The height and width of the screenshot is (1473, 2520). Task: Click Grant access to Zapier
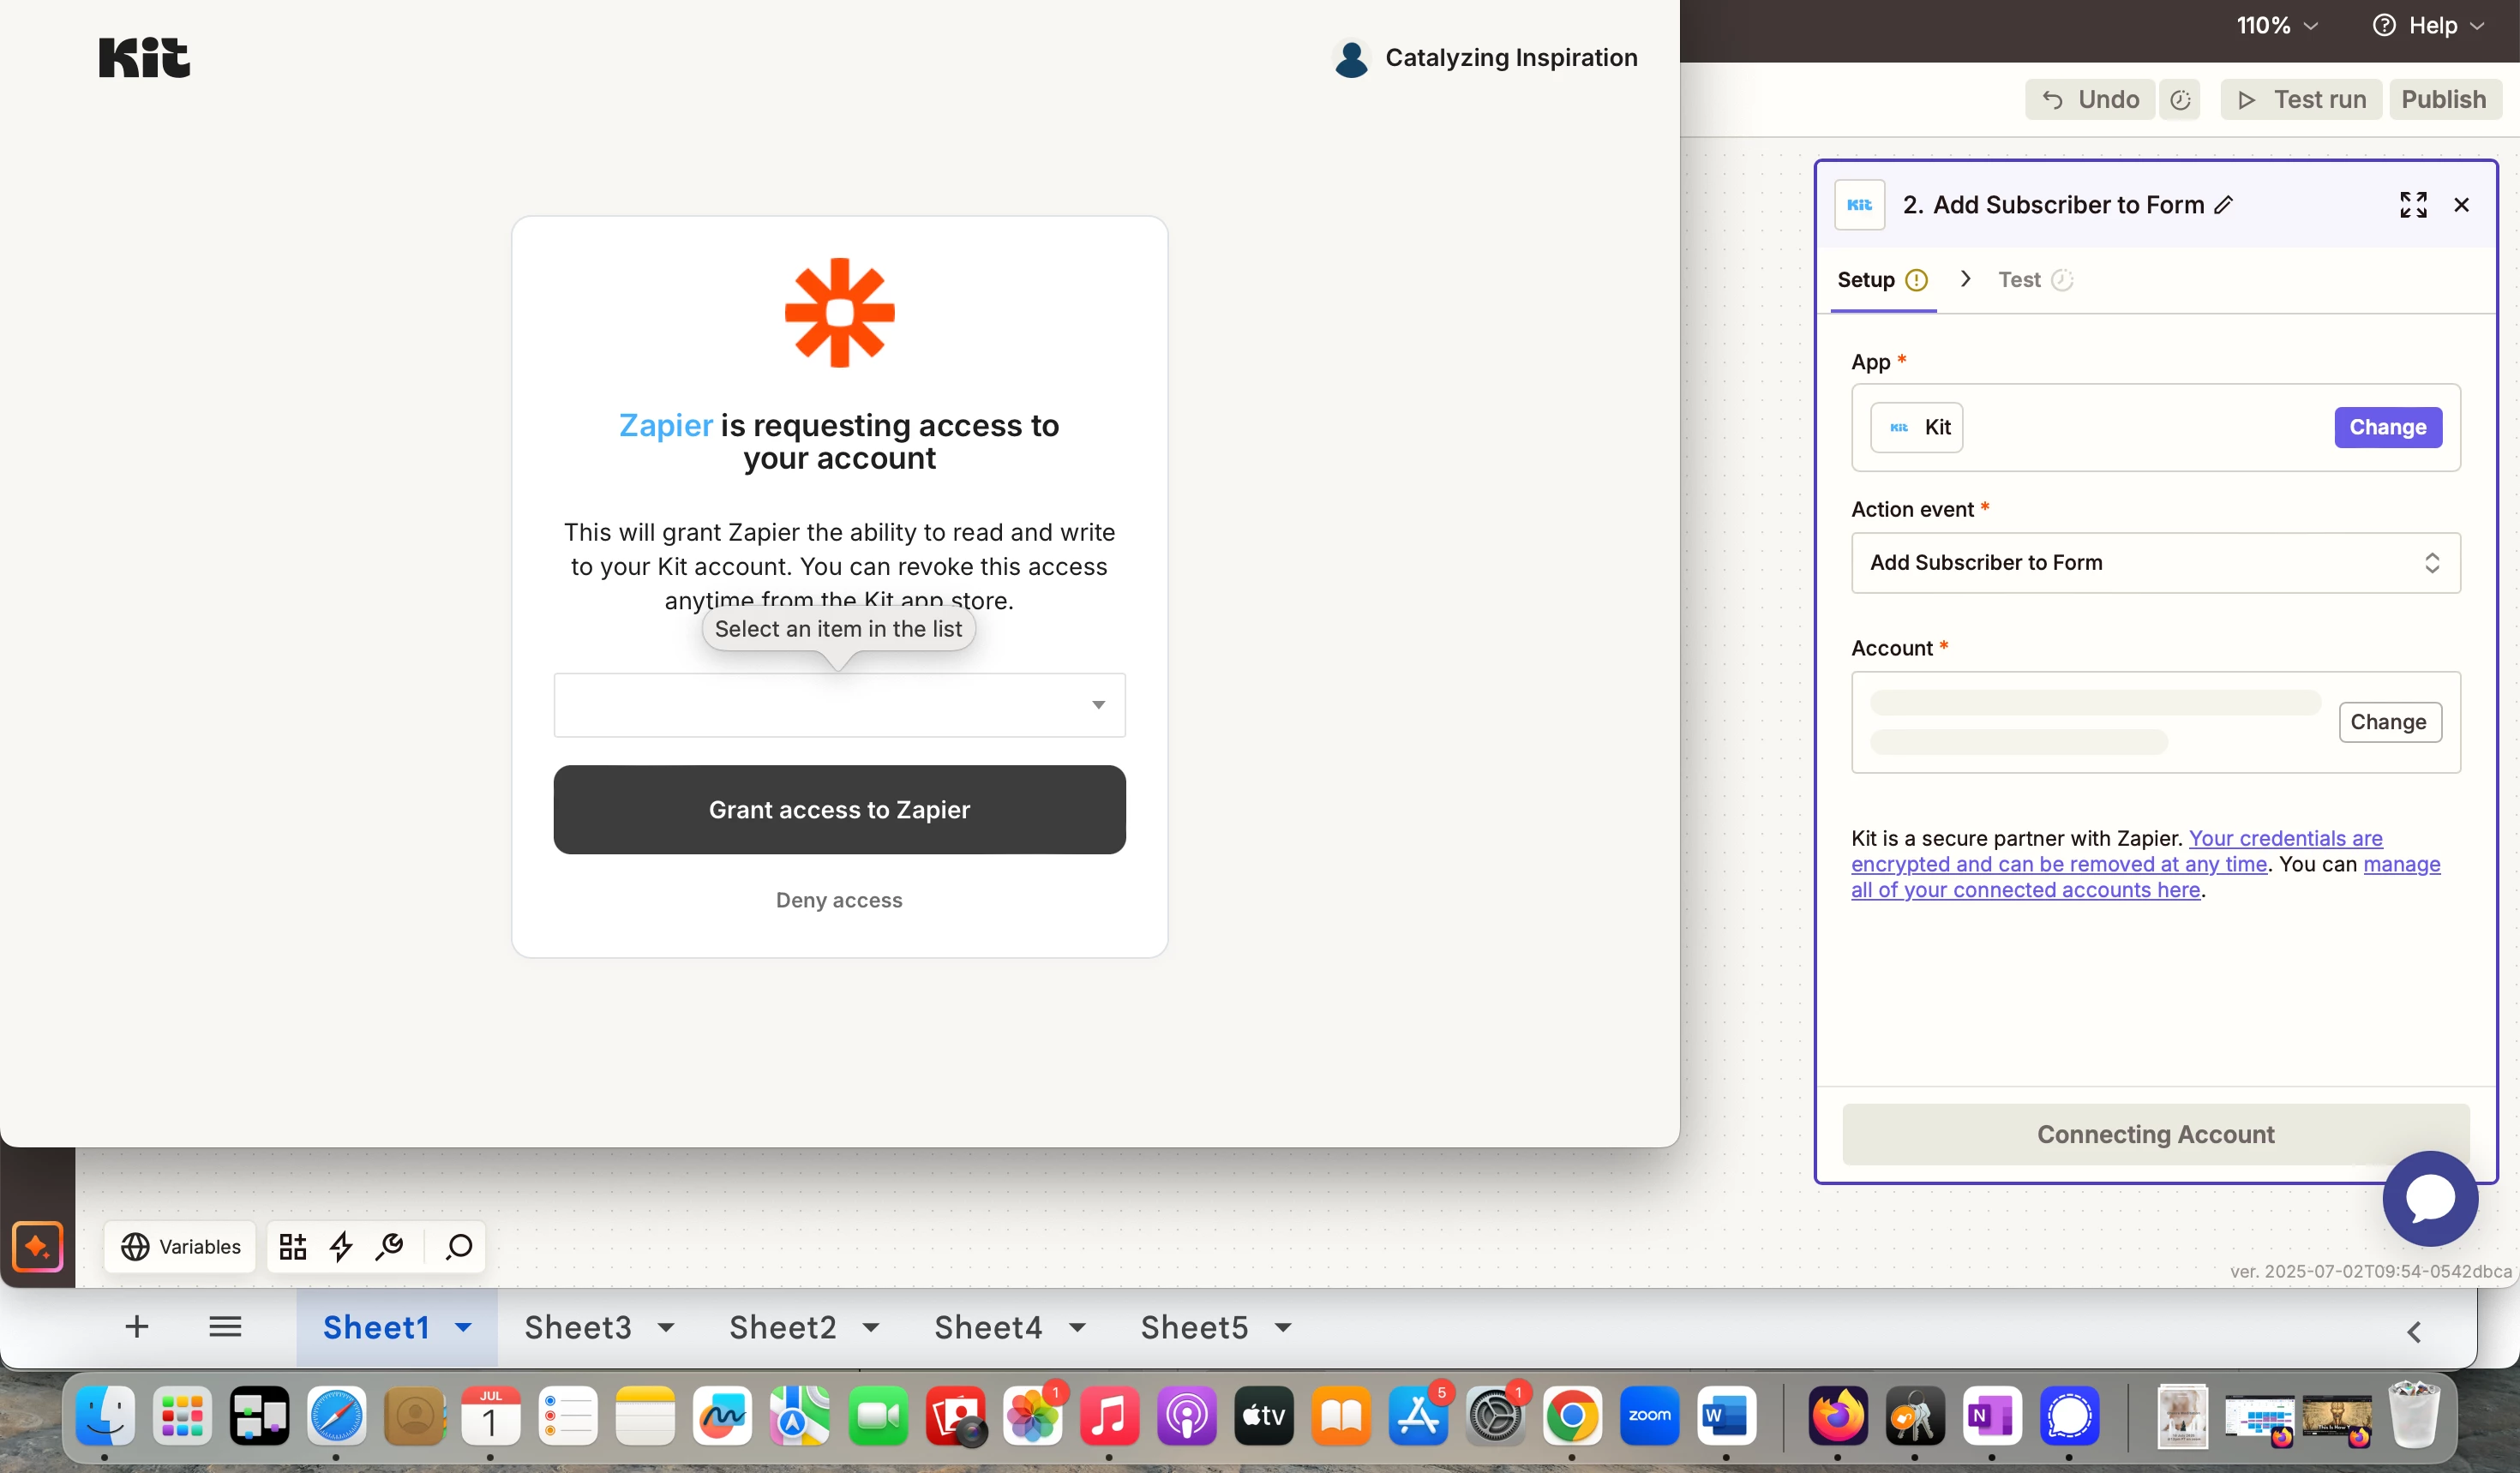coord(839,809)
